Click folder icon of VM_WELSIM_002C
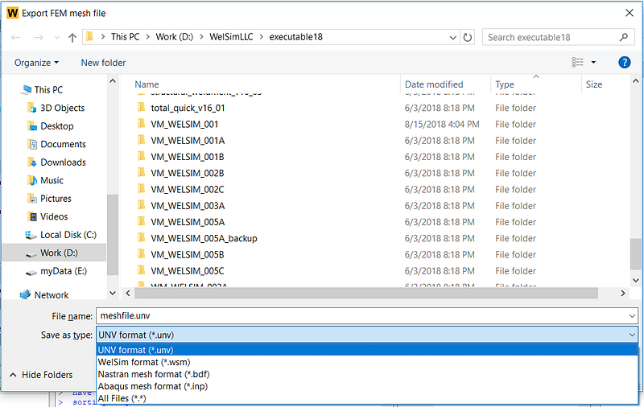 (x=142, y=189)
